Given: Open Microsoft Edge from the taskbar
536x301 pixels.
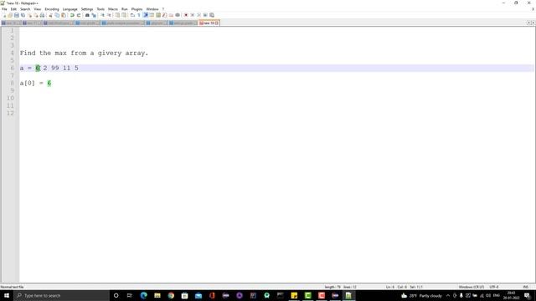Looking at the screenshot, I should 143,295.
